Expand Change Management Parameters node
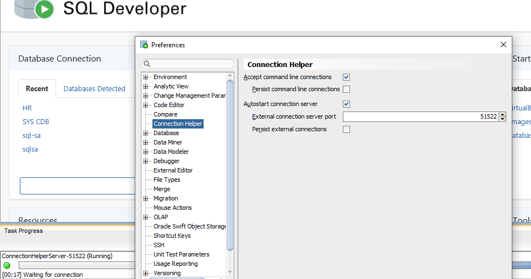This screenshot has height=279, width=531. click(x=146, y=96)
